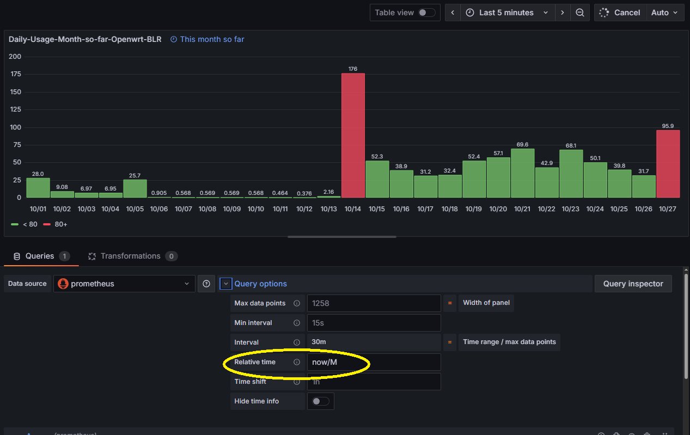690x435 pixels.
Task: Click the 10/15 bar with value 52.3
Action: pos(377,179)
